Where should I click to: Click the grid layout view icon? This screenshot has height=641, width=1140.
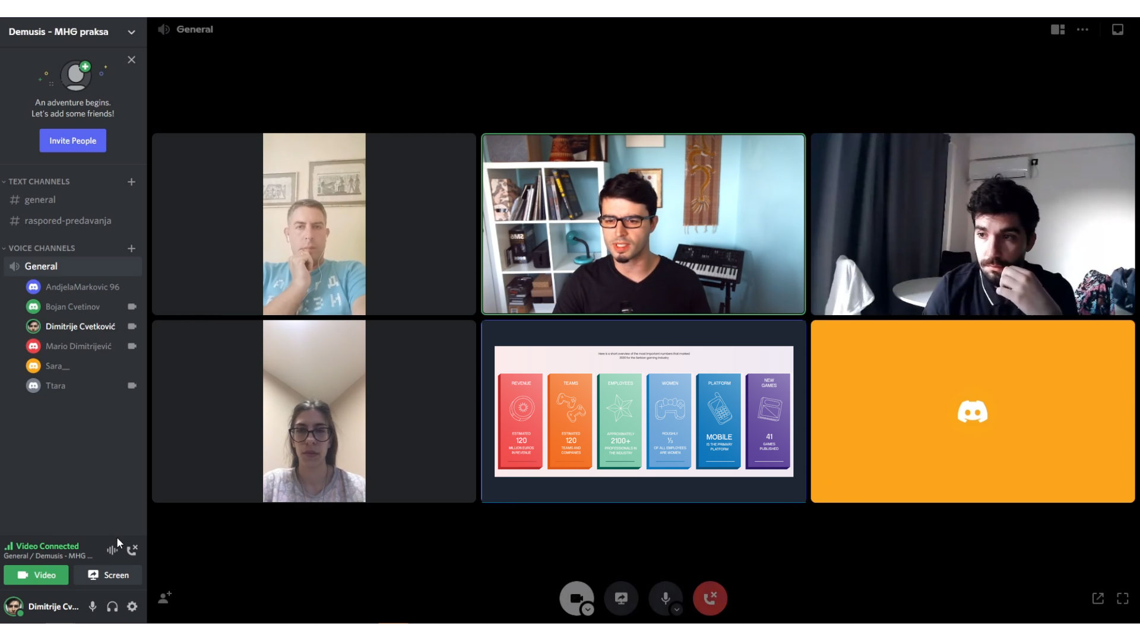(x=1057, y=29)
